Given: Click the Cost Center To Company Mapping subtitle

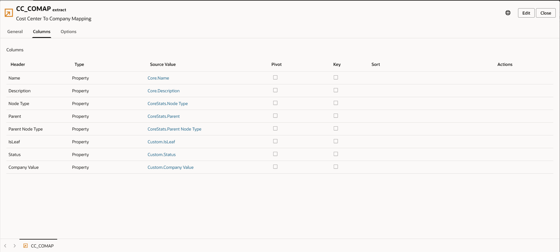Looking at the screenshot, I should [x=54, y=19].
